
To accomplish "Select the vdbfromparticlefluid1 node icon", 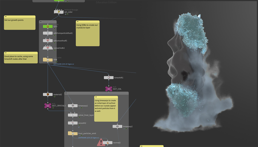I will coord(48,33).
